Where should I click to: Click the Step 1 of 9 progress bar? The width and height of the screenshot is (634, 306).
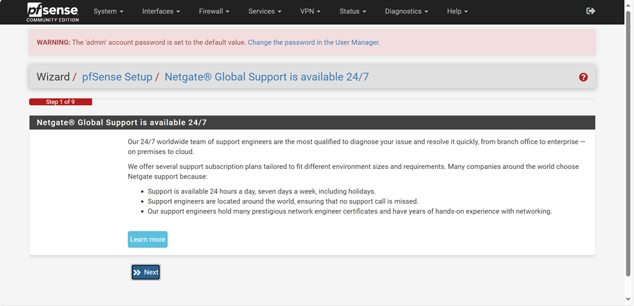pyautogui.click(x=60, y=102)
